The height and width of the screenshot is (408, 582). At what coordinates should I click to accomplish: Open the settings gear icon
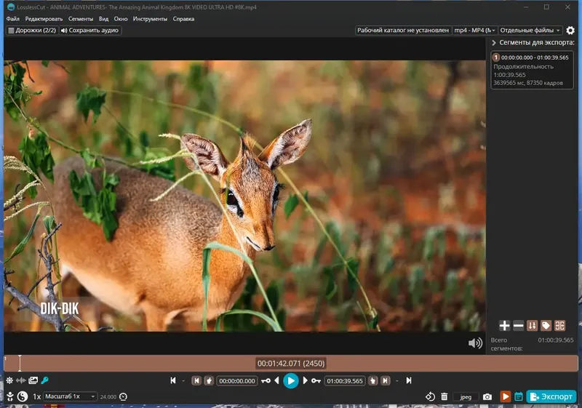[x=570, y=31]
